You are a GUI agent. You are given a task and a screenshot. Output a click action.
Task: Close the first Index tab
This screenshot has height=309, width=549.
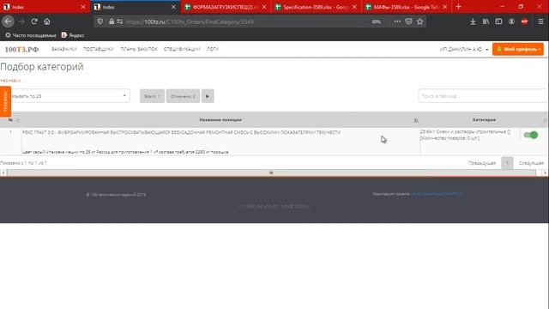[x=83, y=7]
